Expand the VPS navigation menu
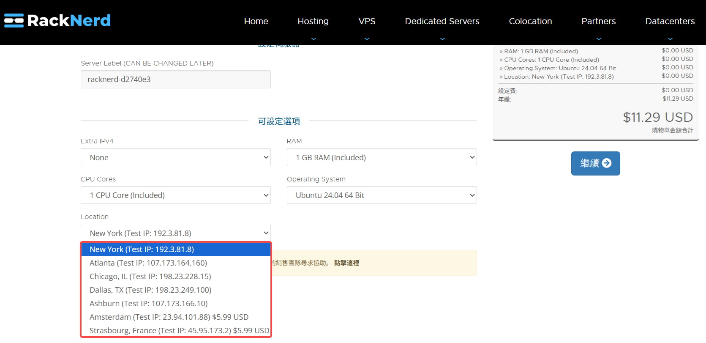The width and height of the screenshot is (706, 343). [366, 21]
